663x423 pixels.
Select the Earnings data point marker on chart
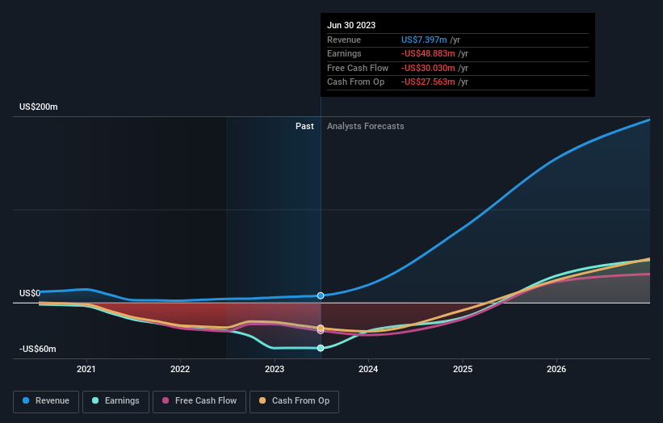pyautogui.click(x=321, y=348)
